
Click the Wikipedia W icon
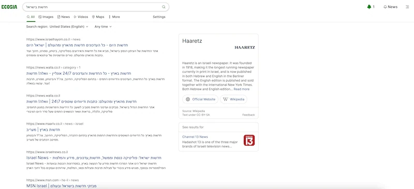coord(226,99)
